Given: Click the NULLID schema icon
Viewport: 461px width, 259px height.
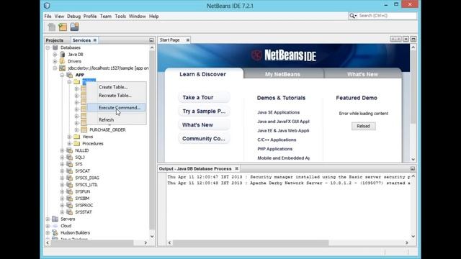Looking at the screenshot, I should tap(70, 150).
